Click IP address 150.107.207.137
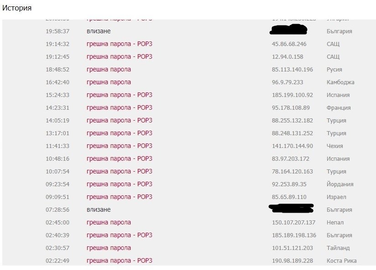Viewport: 376px width, 270px height. (x=294, y=223)
